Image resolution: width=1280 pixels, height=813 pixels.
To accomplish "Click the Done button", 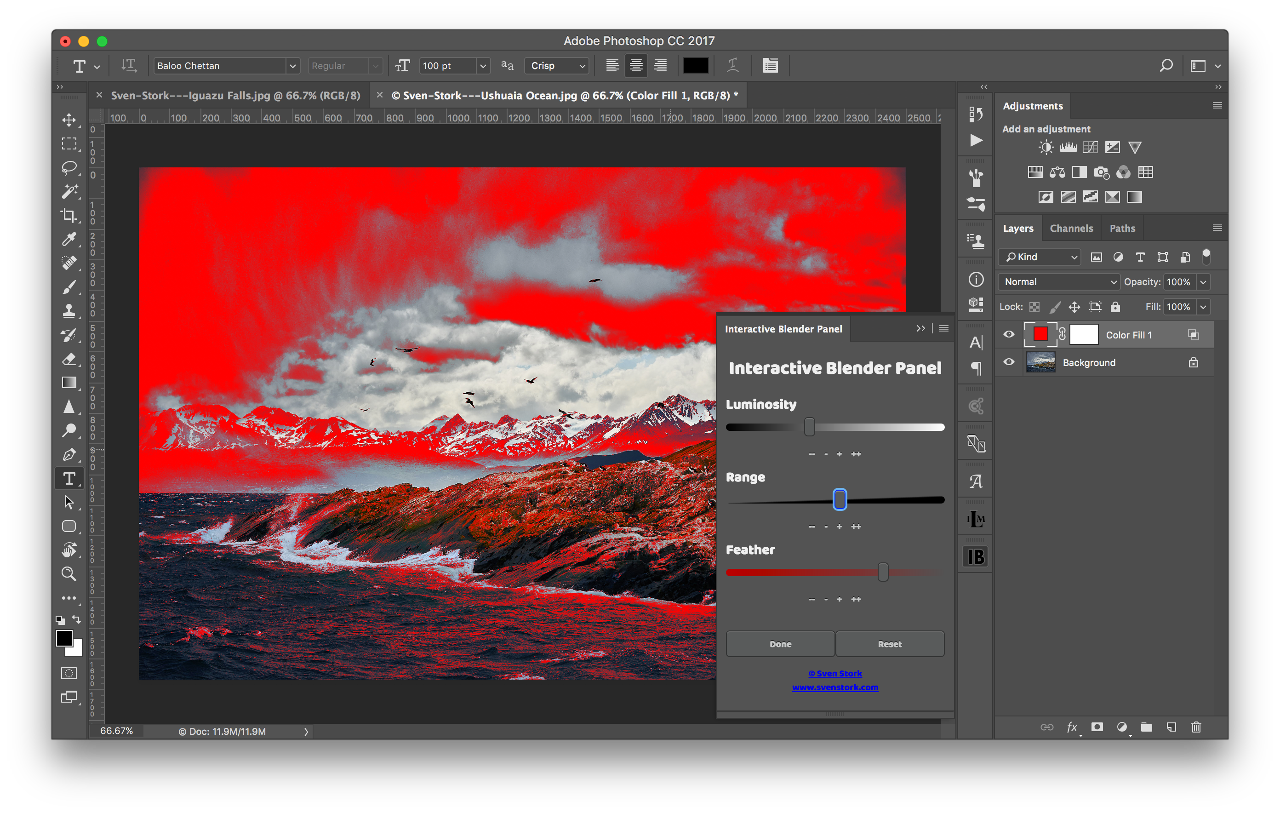I will (780, 644).
